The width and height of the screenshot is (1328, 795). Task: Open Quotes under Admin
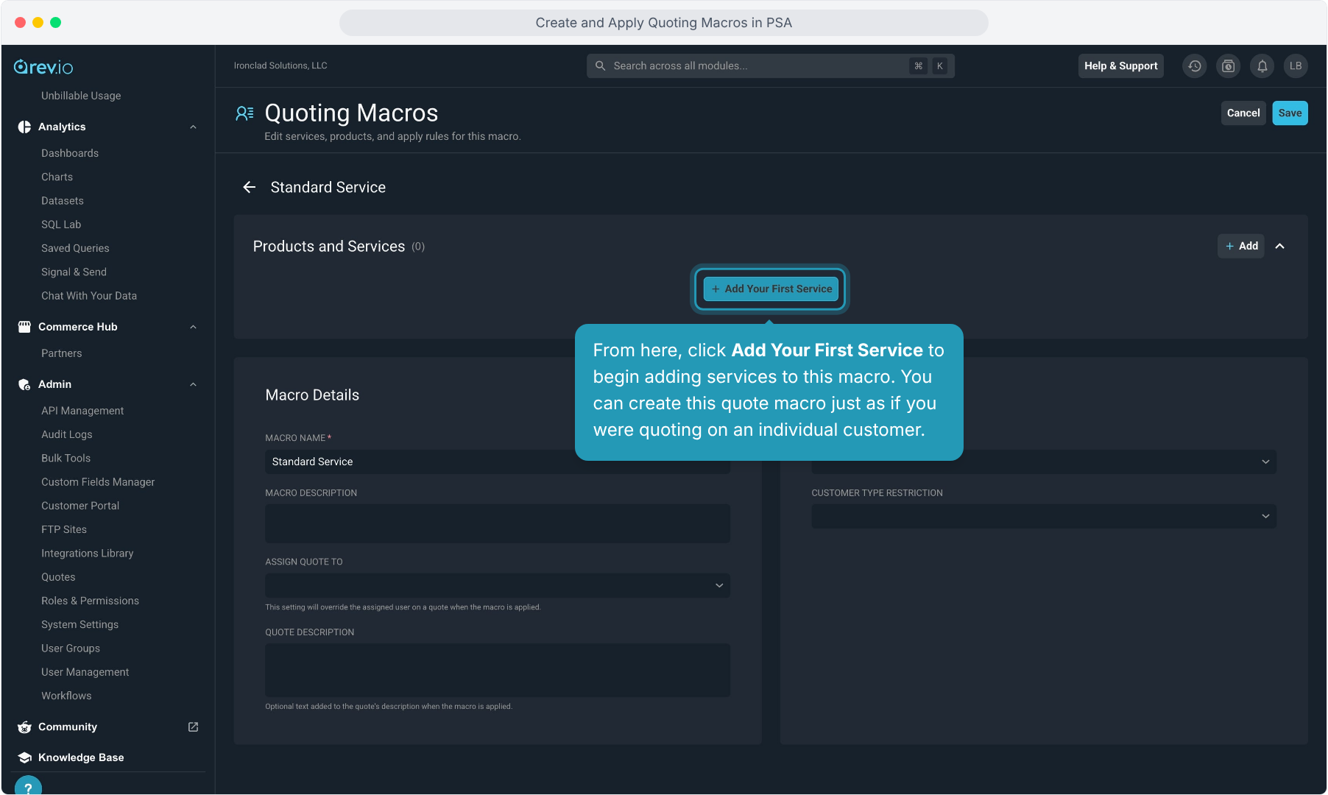click(58, 577)
